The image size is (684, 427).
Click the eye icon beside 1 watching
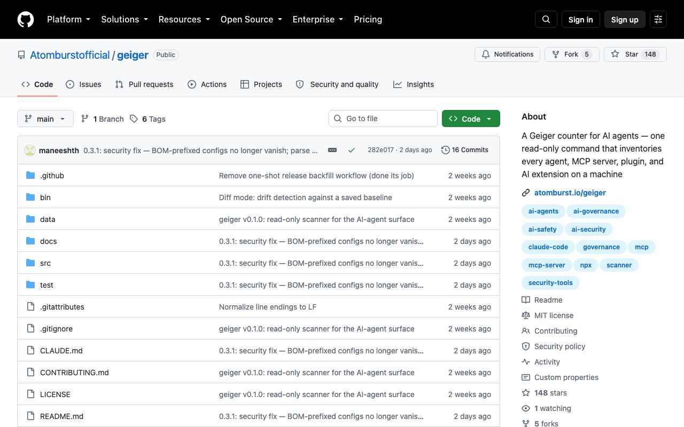[x=526, y=408]
